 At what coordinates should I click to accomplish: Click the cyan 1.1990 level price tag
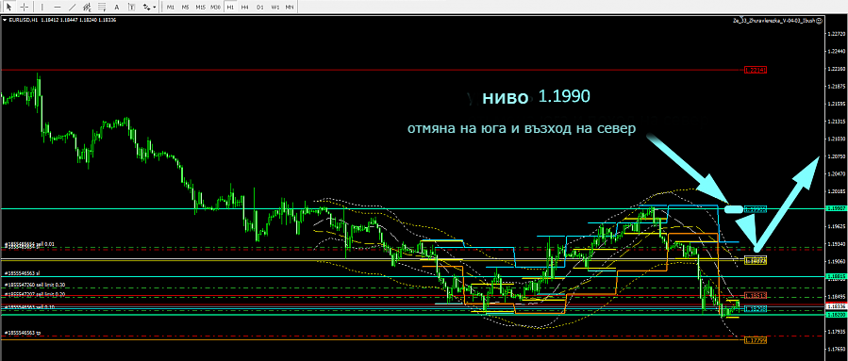756,208
